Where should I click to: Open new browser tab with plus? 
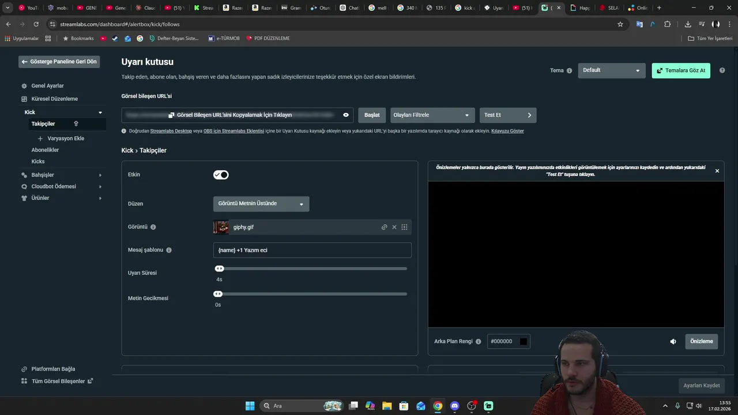(x=659, y=8)
